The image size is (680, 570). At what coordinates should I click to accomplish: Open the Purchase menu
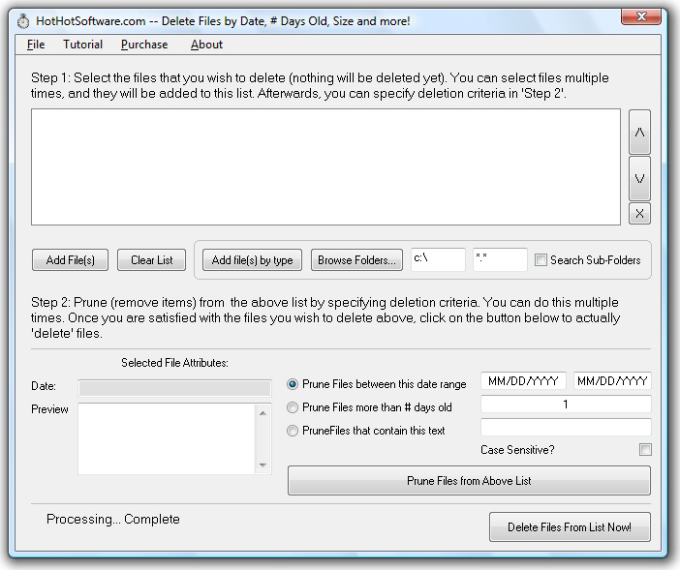click(144, 45)
